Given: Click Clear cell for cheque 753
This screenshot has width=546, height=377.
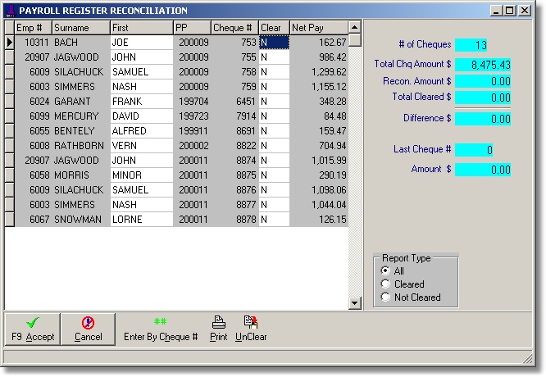Looking at the screenshot, I should point(274,43).
